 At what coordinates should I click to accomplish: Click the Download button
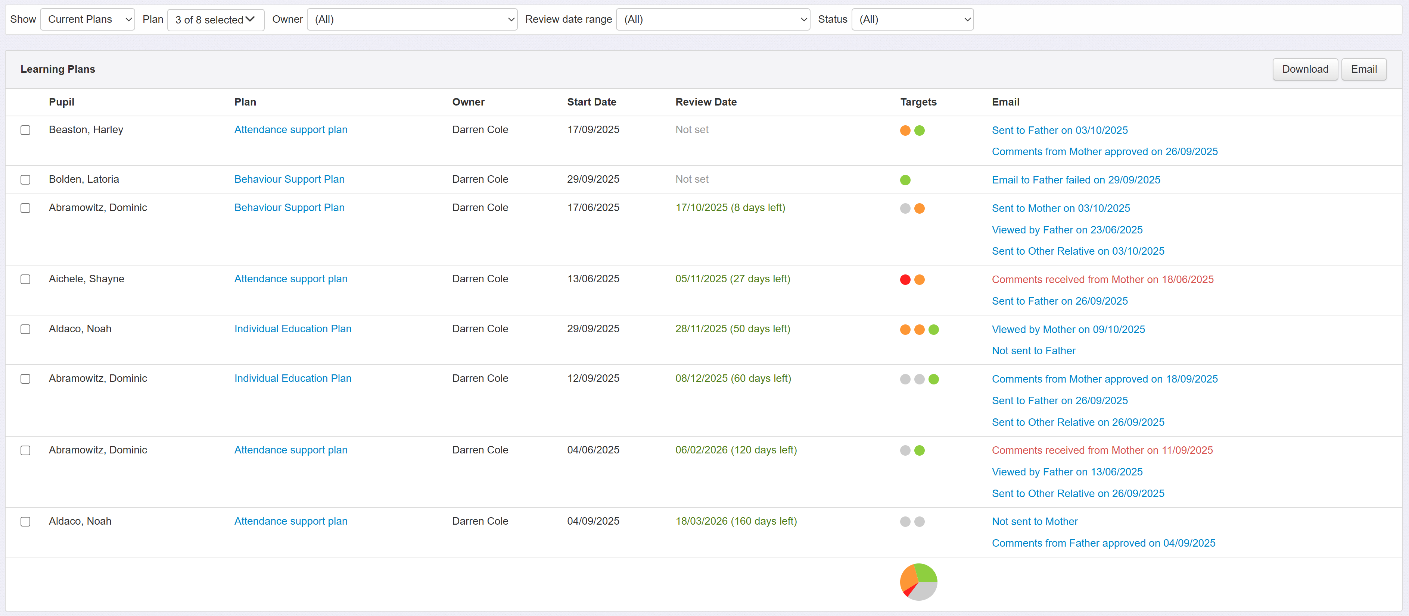click(1304, 69)
